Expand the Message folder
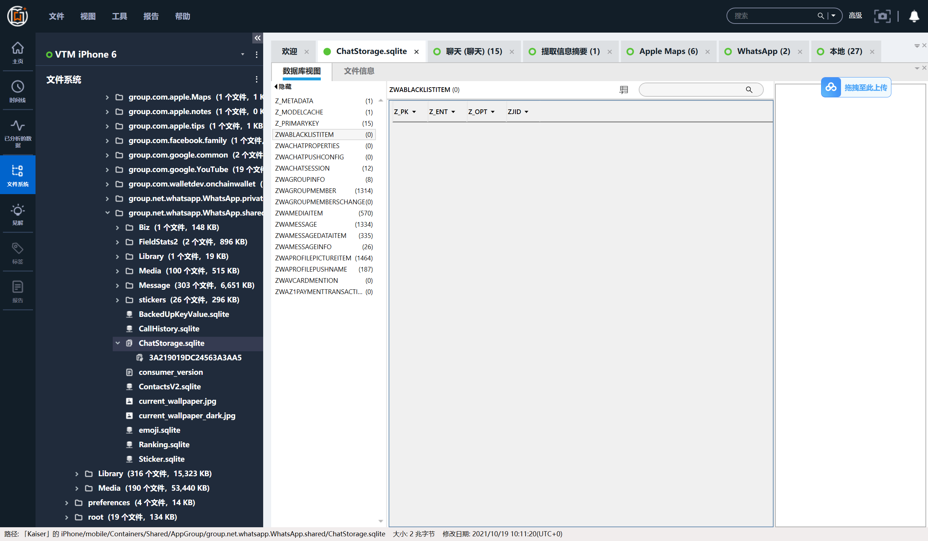Viewport: 928px width, 541px height. pyautogui.click(x=117, y=285)
